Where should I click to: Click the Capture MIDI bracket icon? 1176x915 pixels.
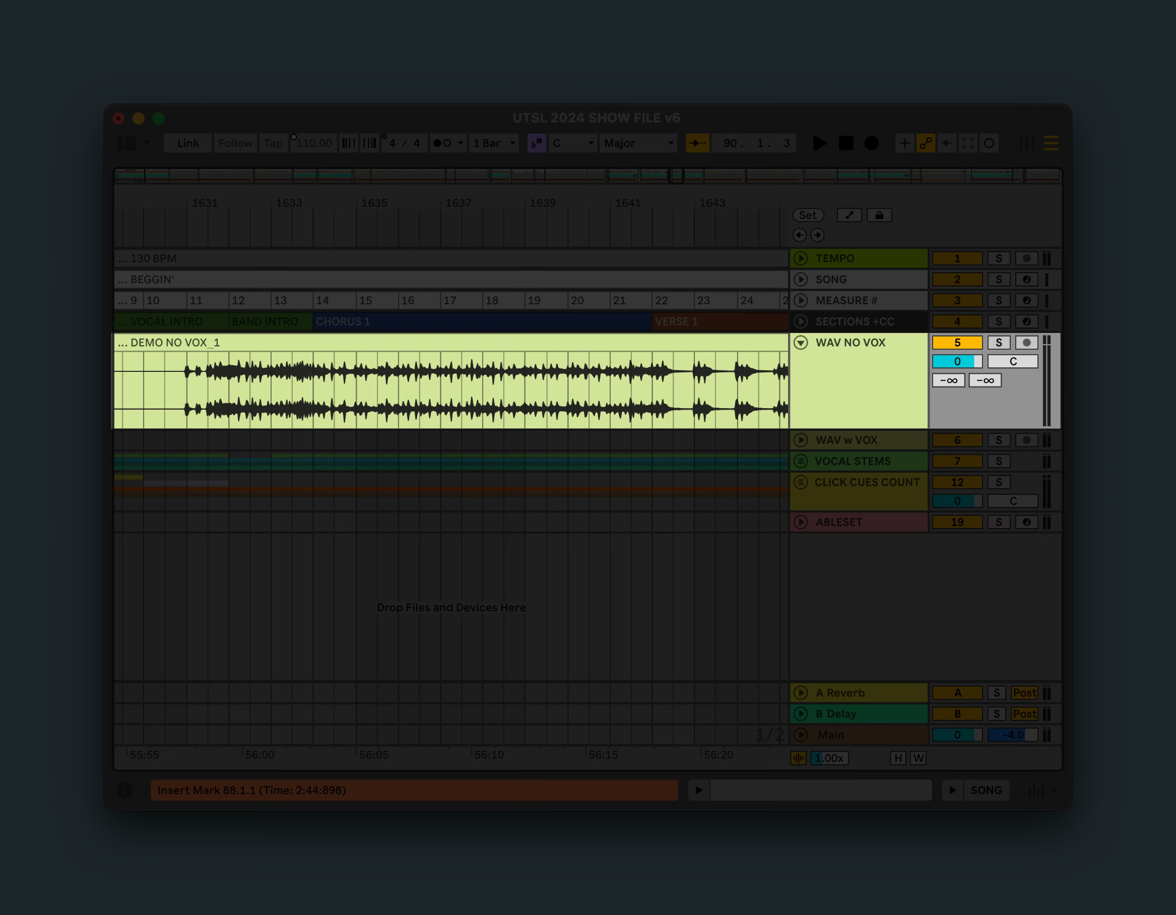tap(967, 143)
